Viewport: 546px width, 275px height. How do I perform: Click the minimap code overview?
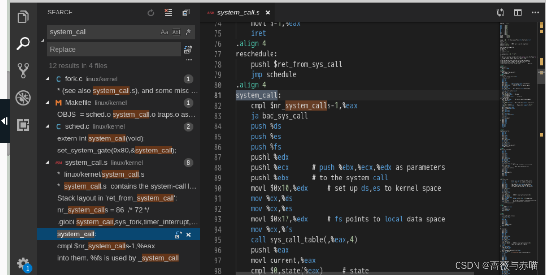518,148
